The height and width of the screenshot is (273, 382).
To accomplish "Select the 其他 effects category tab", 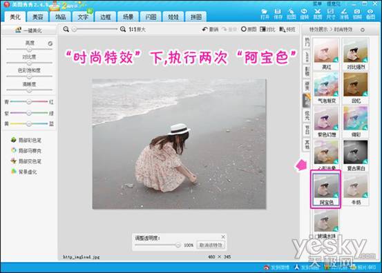I will (307, 145).
